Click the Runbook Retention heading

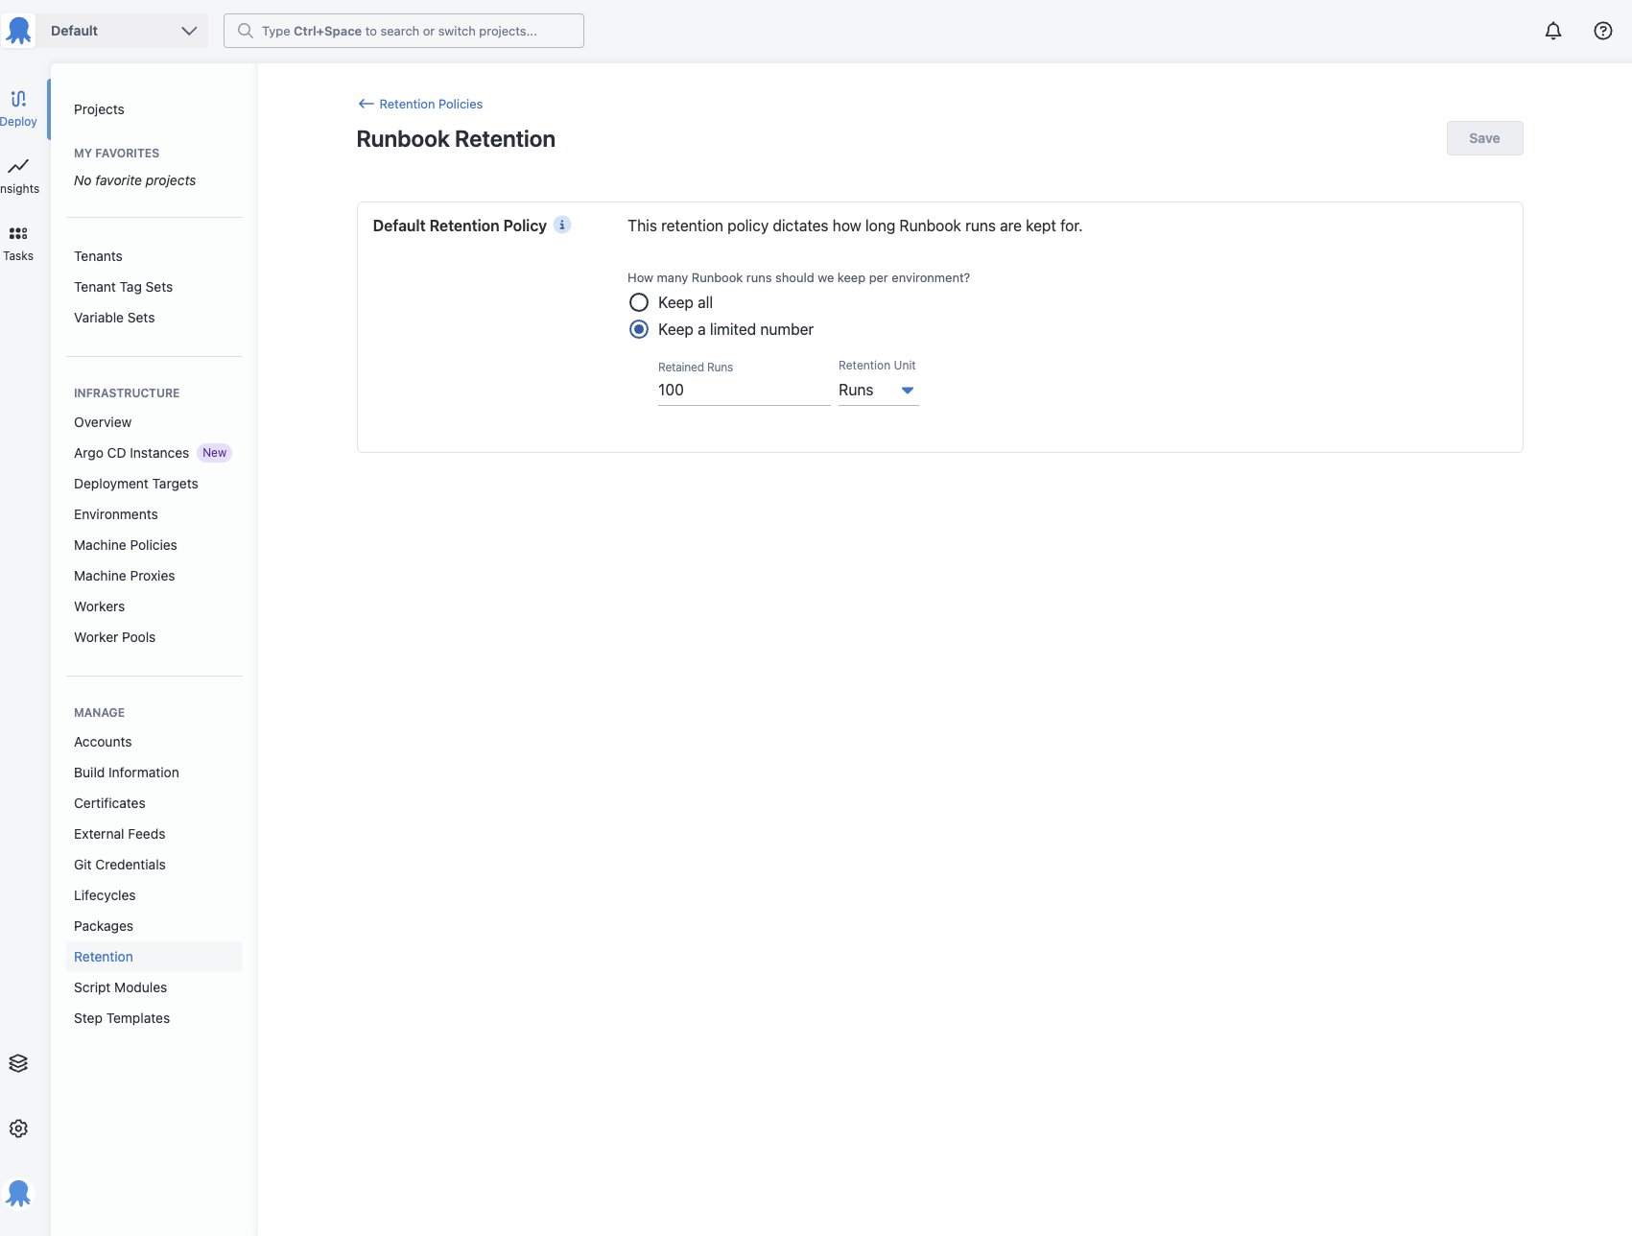point(456,139)
